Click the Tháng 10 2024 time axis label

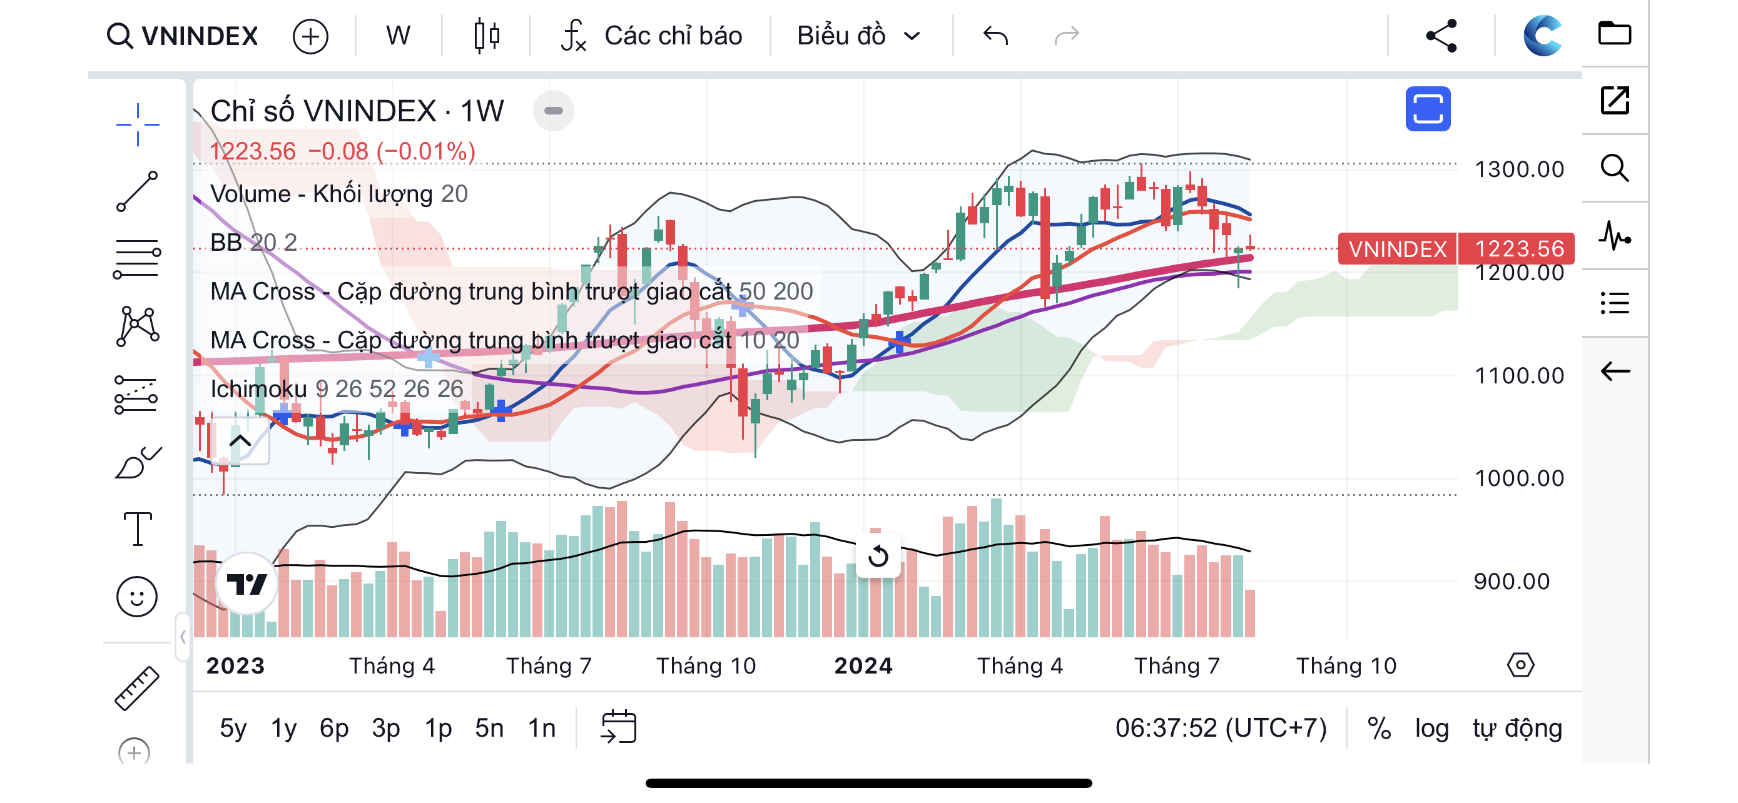click(x=1346, y=665)
